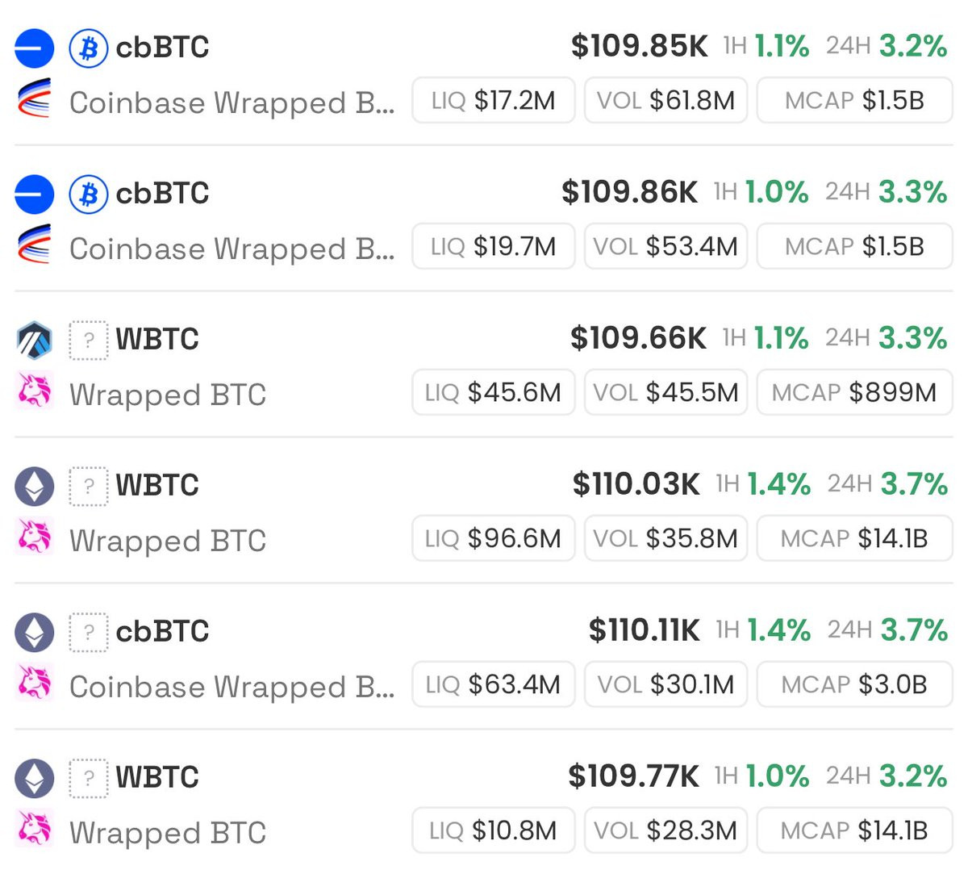968x874 pixels.
Task: Click placeholder token icon in the Arbitrum WBTC row
Action: coord(88,340)
